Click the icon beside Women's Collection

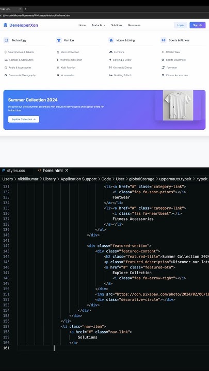[58, 60]
